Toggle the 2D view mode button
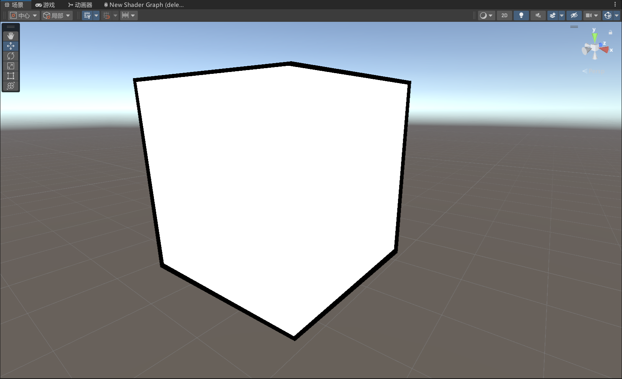The image size is (622, 379). coord(504,15)
